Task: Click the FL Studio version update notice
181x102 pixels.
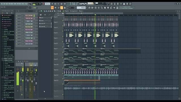Action: pos(126,8)
